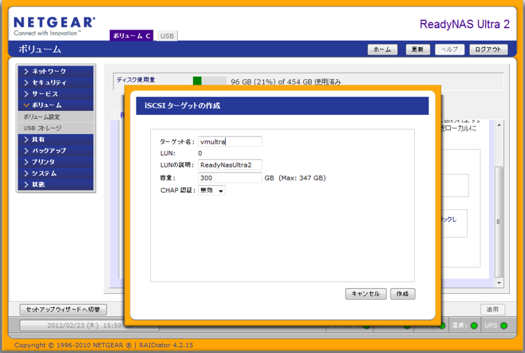The width and height of the screenshot is (525, 353).
Task: Click the disk usage progress bar
Action: pos(209,81)
